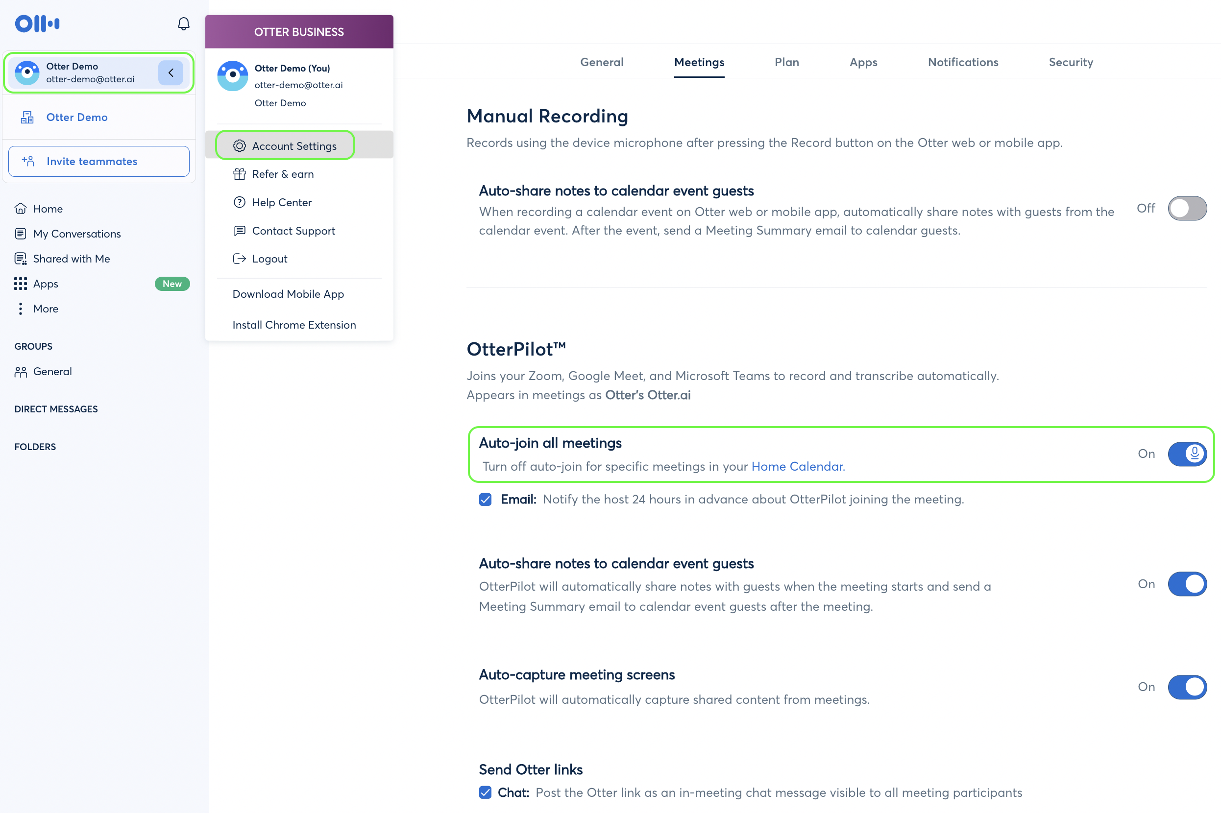Click the Apps grid icon

(20, 284)
